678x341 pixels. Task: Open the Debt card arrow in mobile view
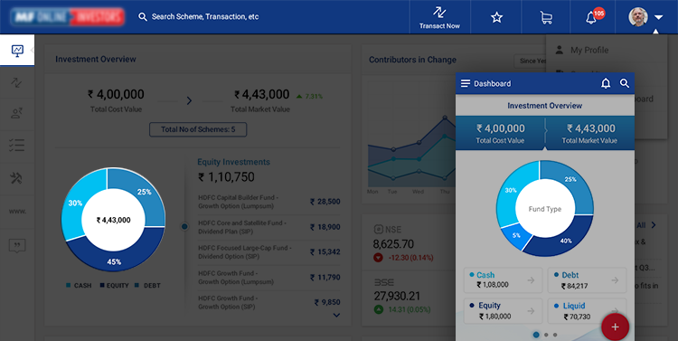(x=615, y=280)
